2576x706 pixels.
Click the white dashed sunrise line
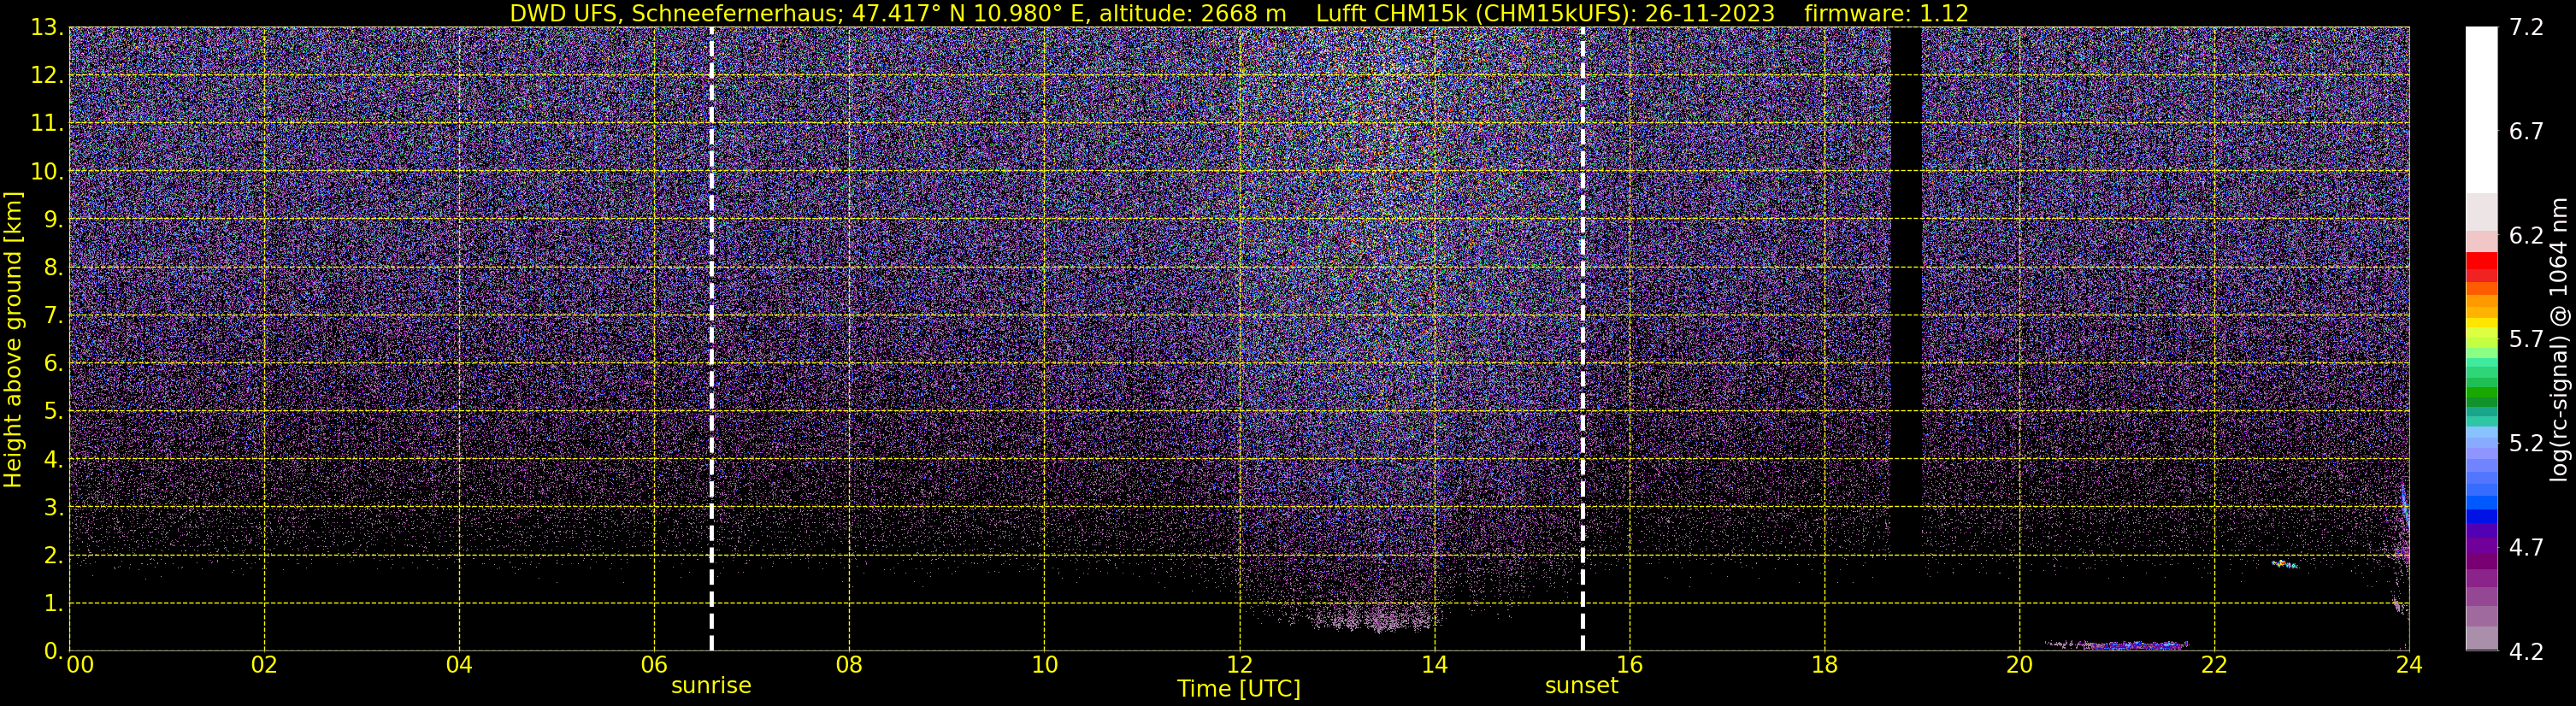(711, 339)
